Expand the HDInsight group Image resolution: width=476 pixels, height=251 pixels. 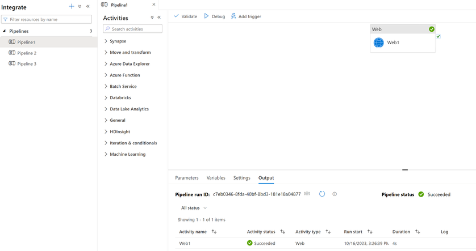pos(106,131)
